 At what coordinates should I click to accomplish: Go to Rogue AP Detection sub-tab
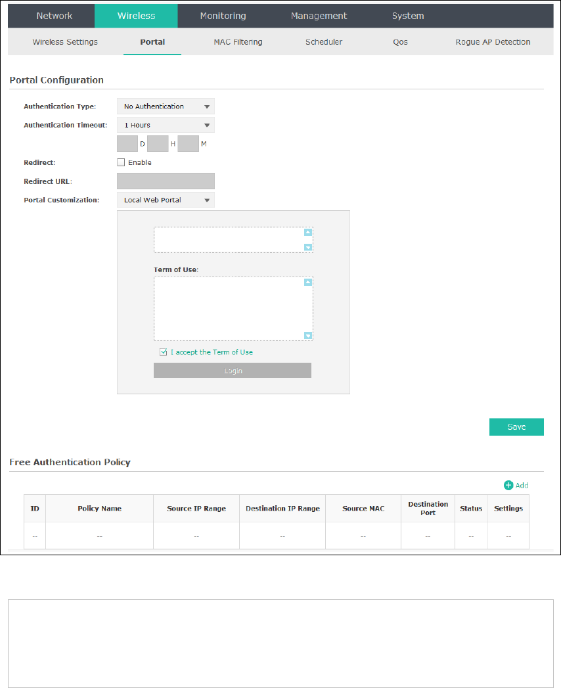493,41
